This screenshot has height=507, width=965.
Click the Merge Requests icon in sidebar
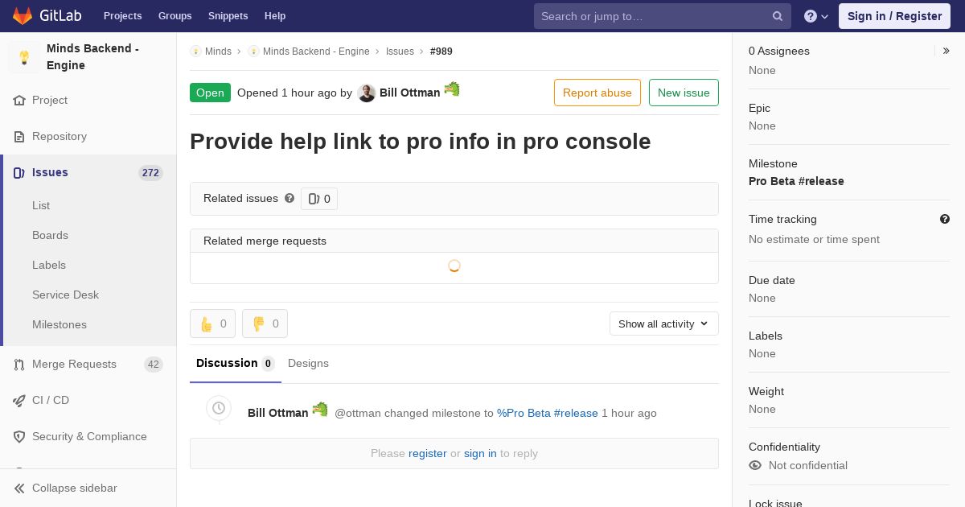point(19,365)
